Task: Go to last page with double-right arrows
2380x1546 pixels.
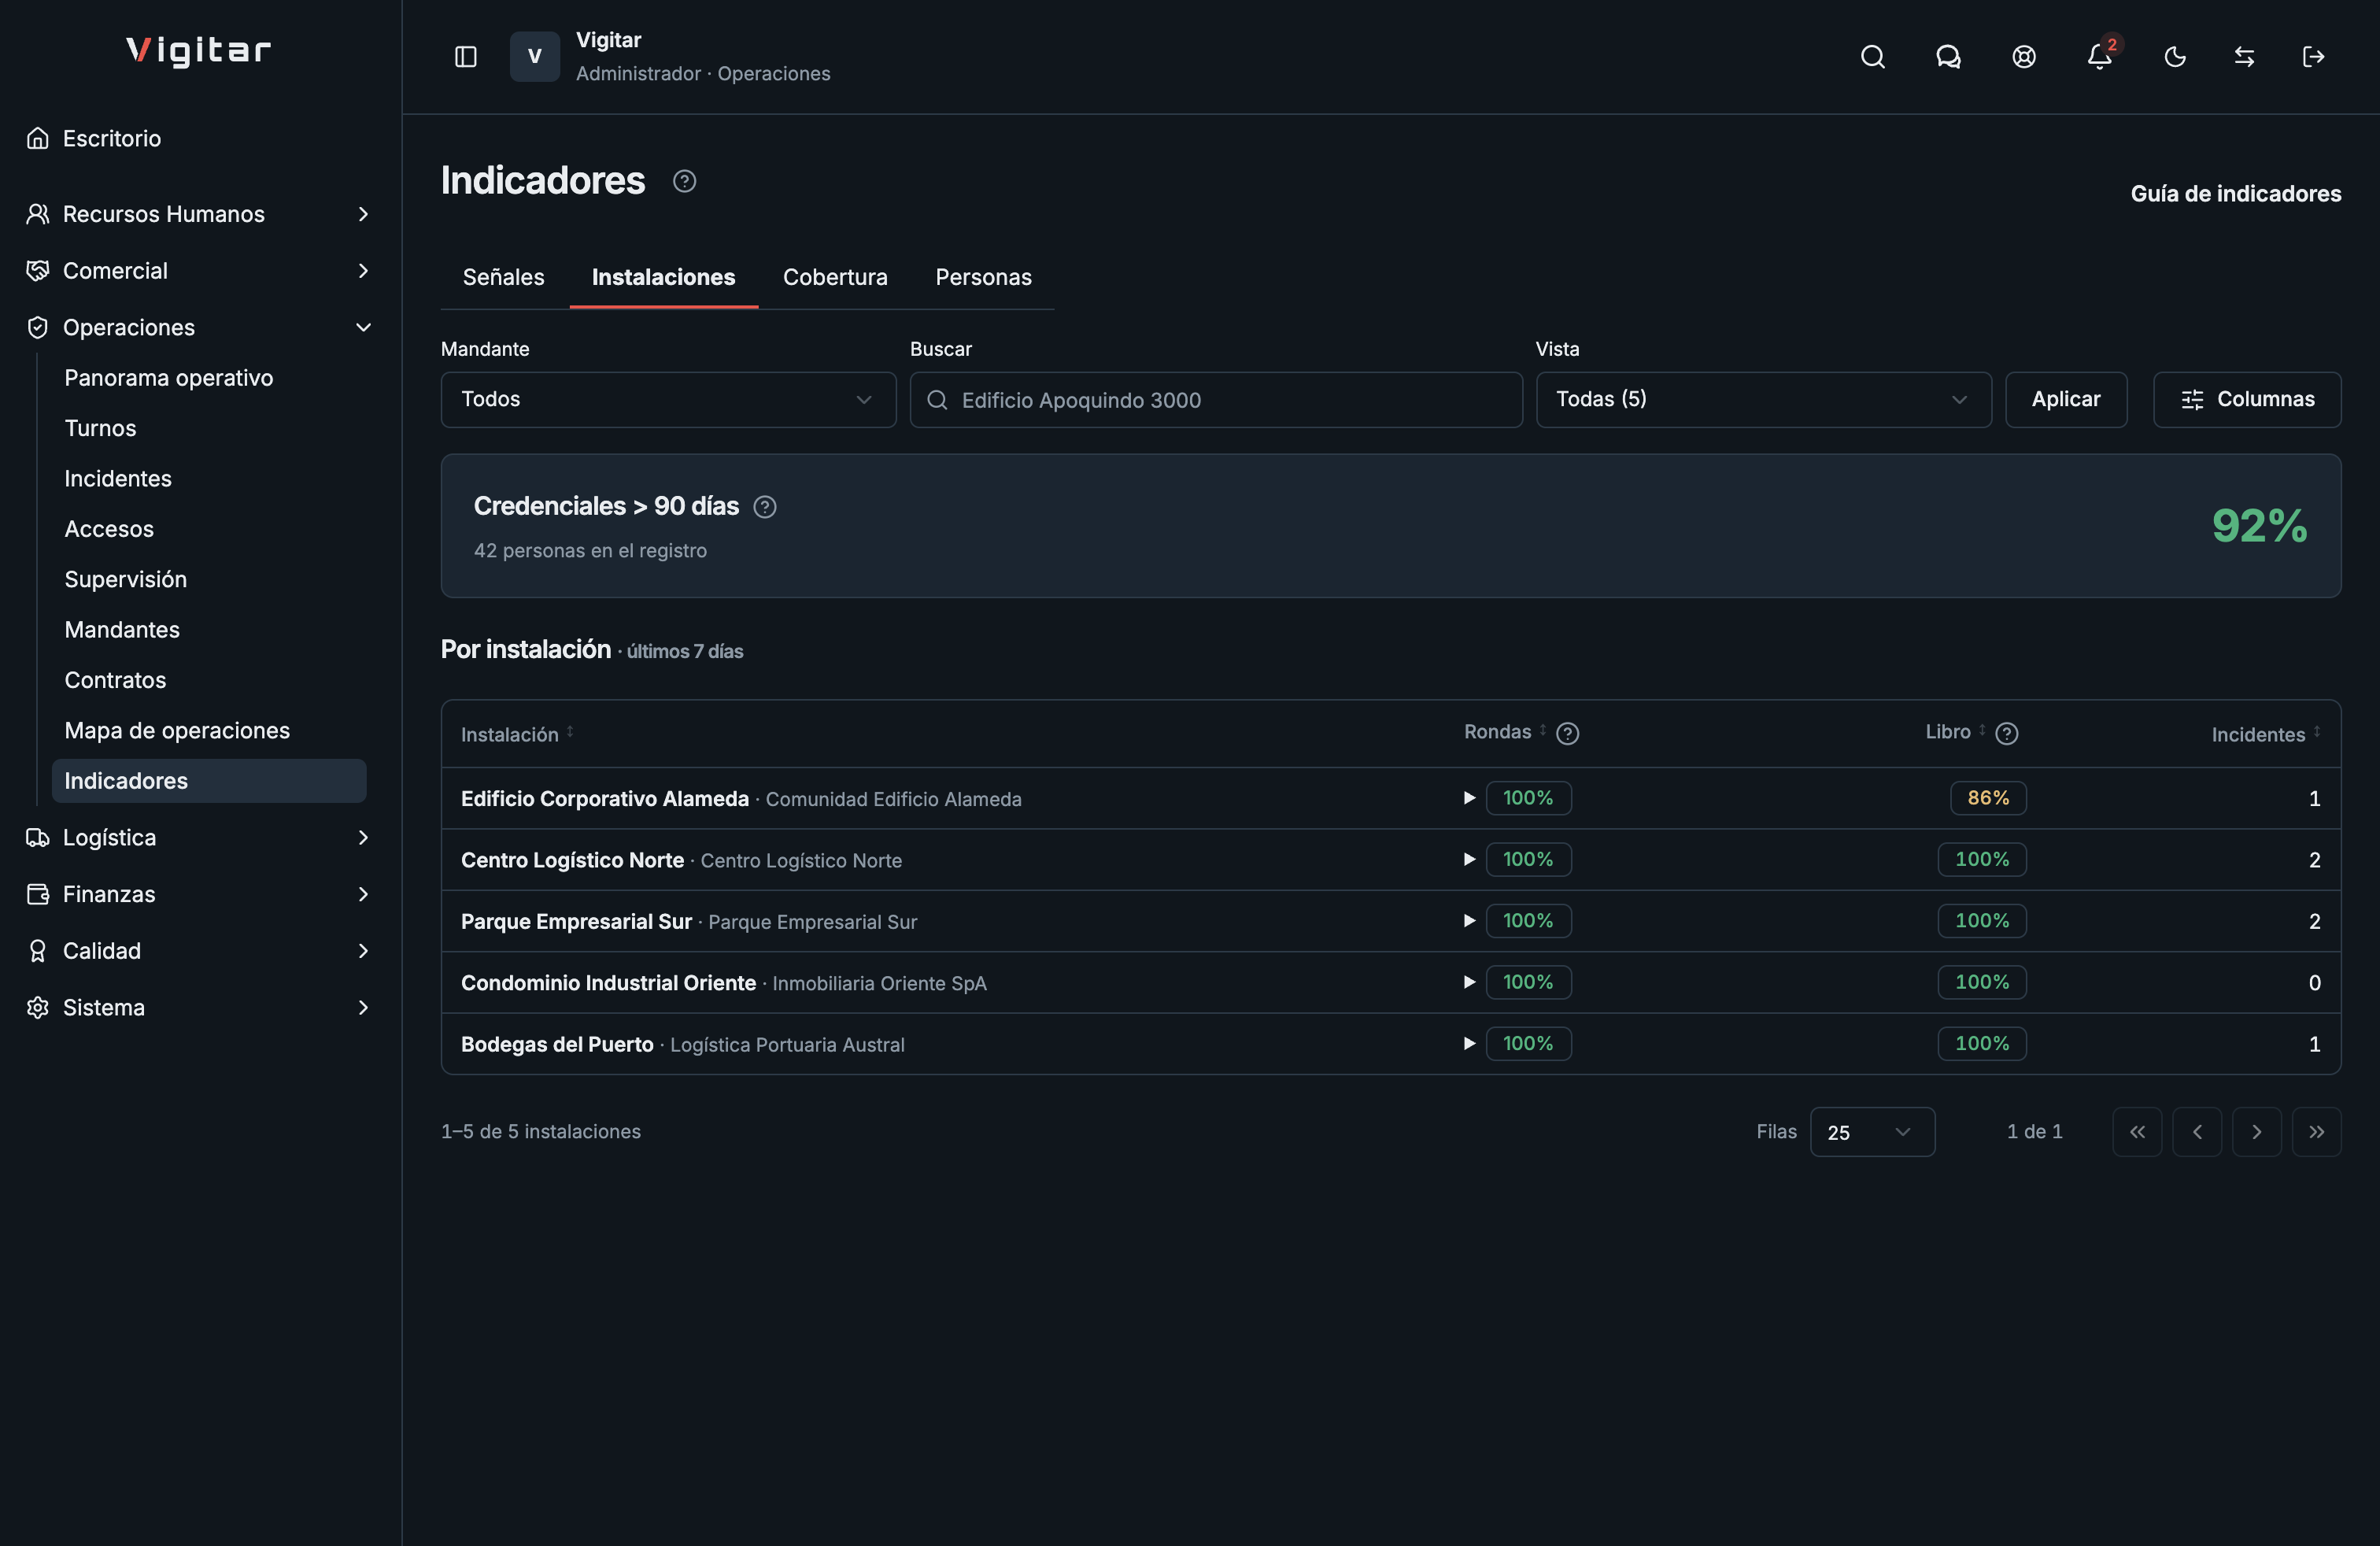Action: tap(2317, 1132)
